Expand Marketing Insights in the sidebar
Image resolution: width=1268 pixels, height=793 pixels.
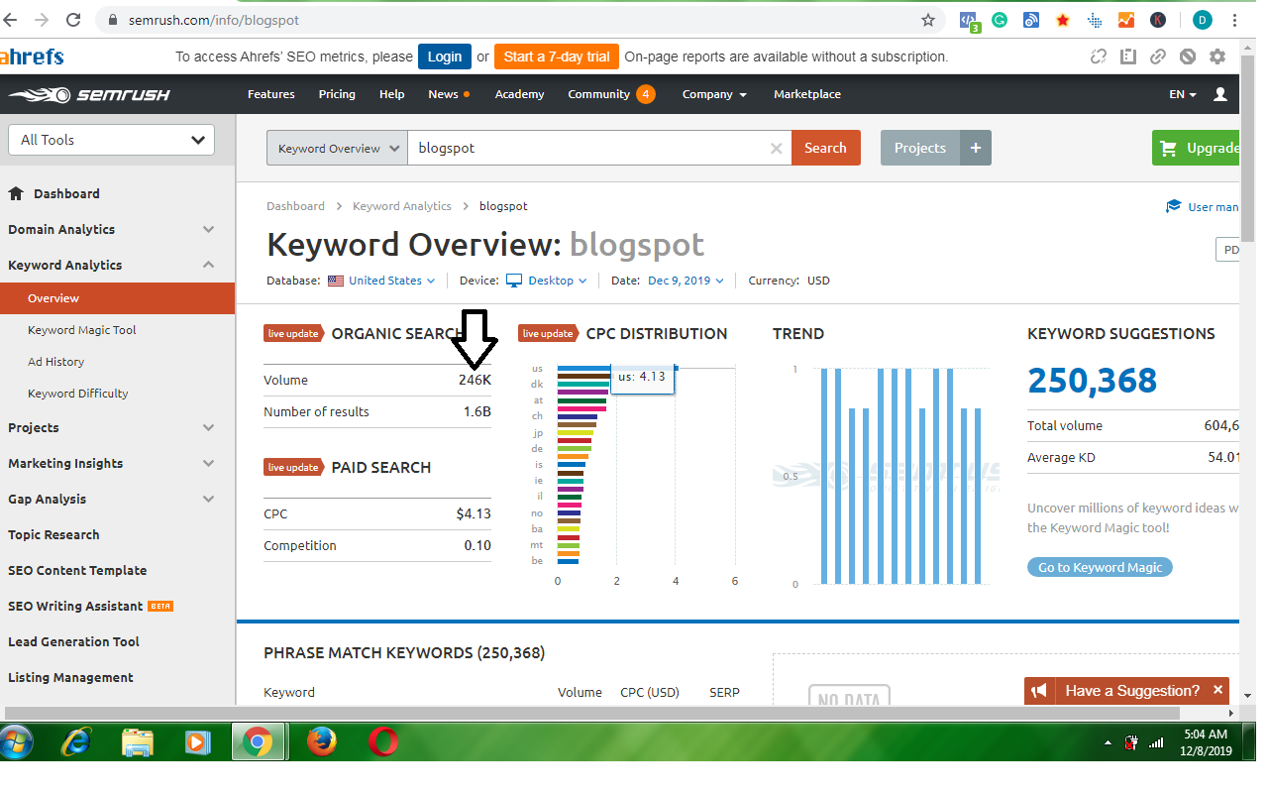point(208,463)
